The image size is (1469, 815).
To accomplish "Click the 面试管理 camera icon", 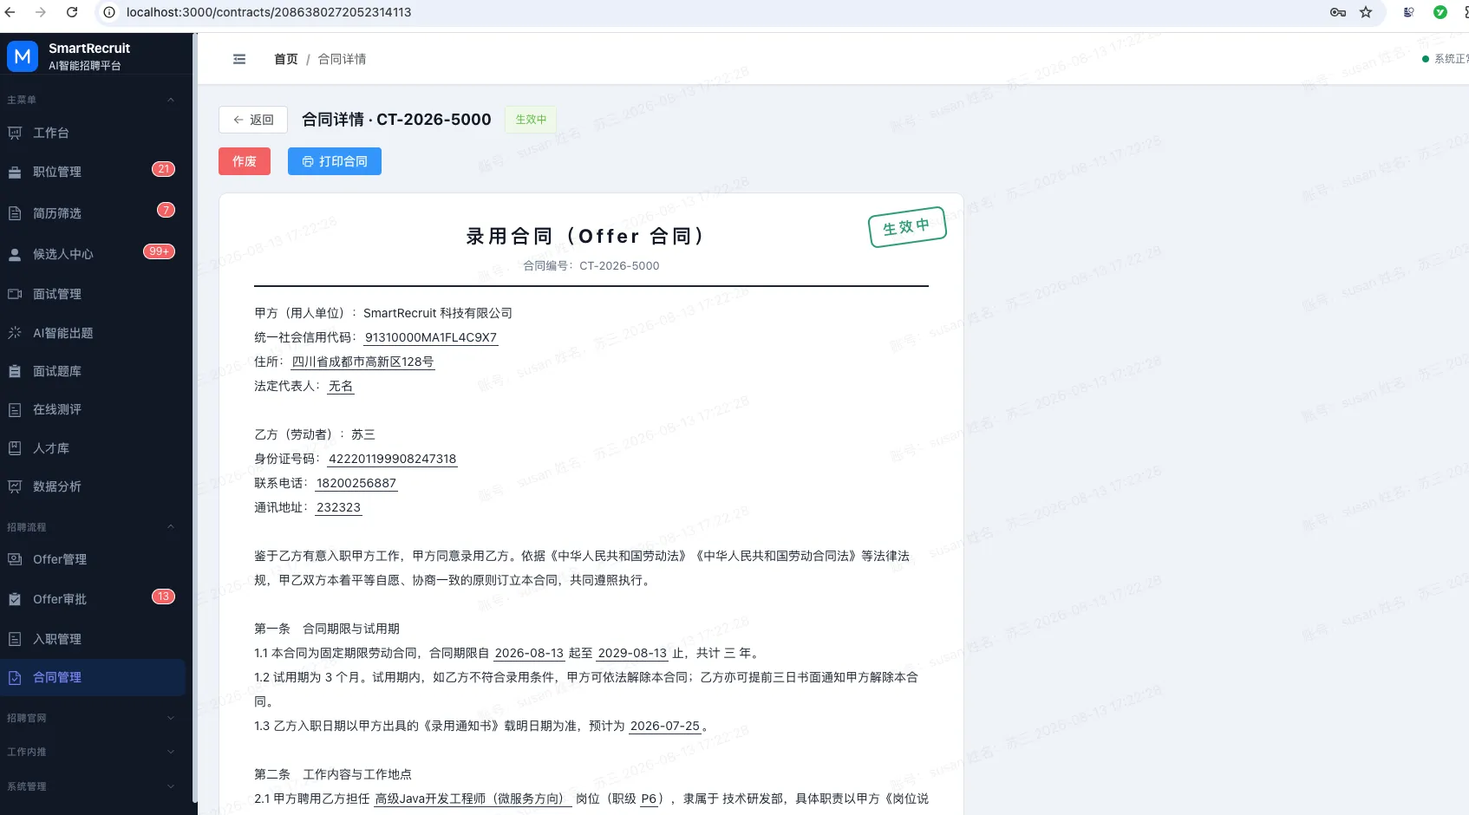I will point(15,294).
